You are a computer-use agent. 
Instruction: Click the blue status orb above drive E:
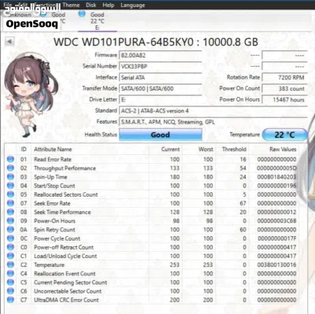tap(82, 13)
